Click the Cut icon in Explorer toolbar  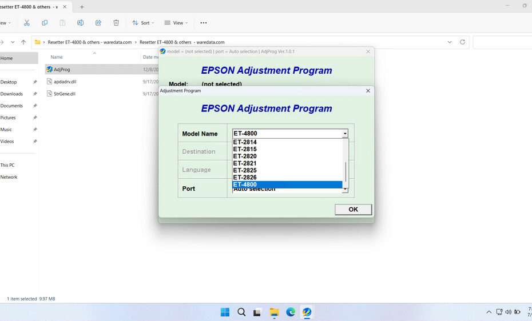pyautogui.click(x=27, y=23)
